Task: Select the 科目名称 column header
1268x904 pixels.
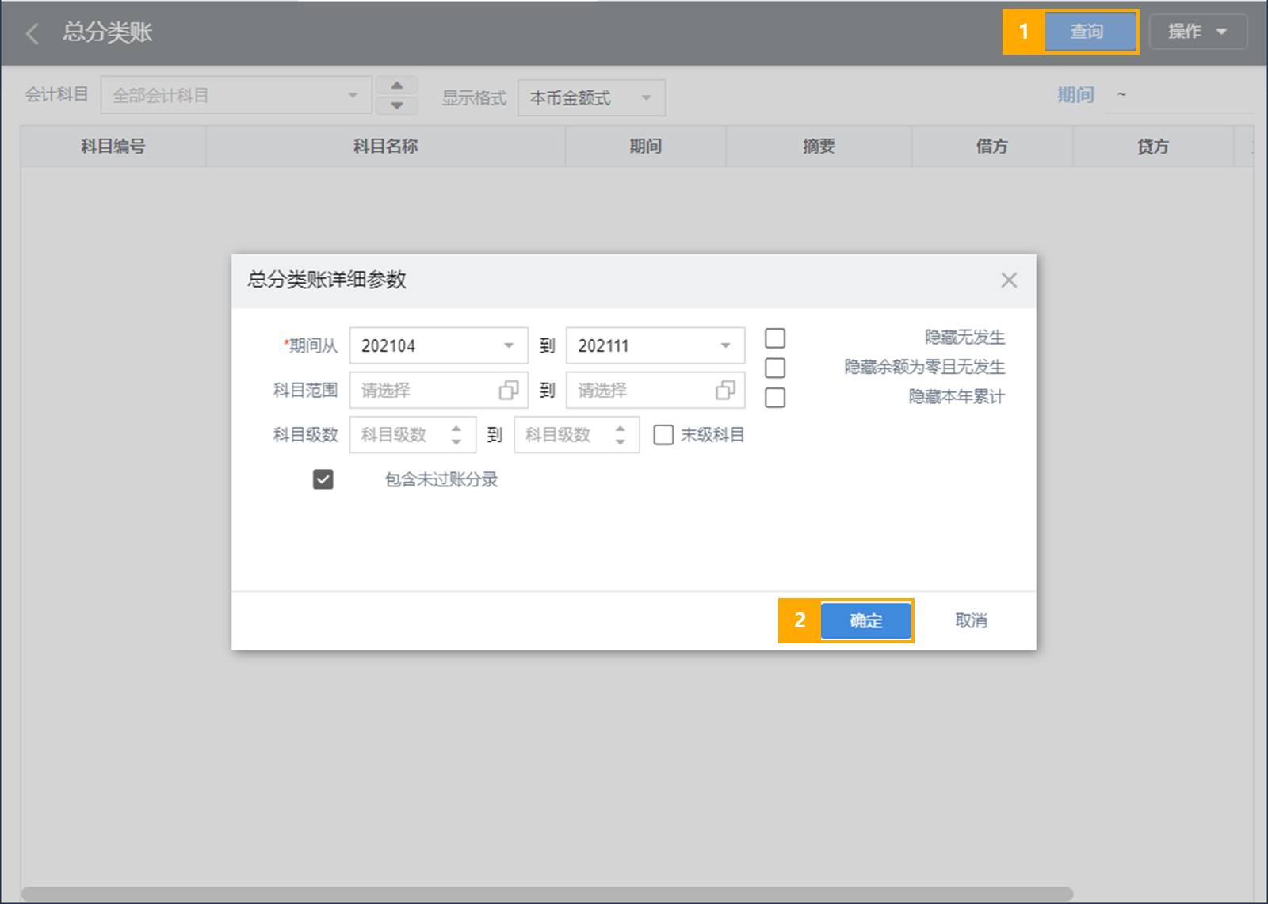Action: click(386, 147)
